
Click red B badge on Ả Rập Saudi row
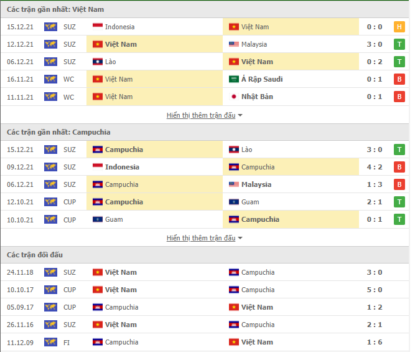(x=399, y=79)
